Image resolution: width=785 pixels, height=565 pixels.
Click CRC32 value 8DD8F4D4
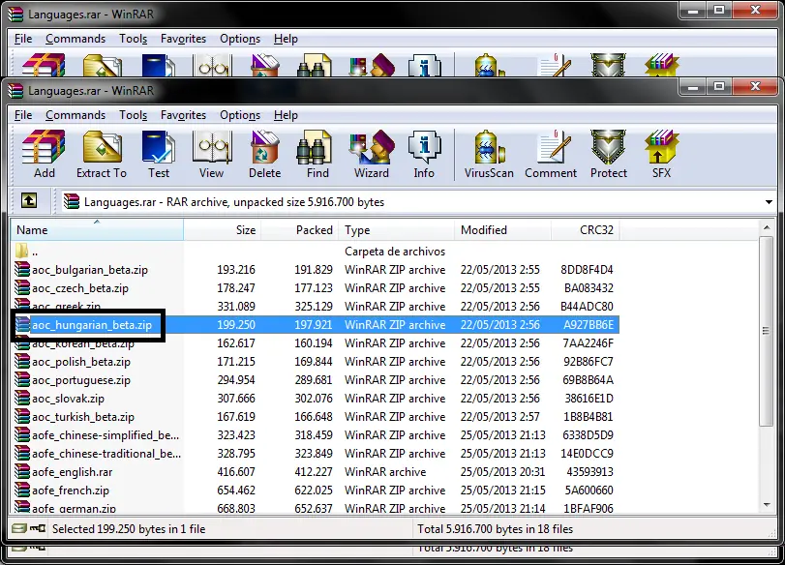[x=587, y=270]
